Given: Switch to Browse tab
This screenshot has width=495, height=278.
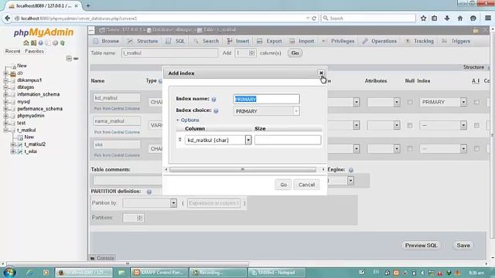Looking at the screenshot, I should coord(107,41).
